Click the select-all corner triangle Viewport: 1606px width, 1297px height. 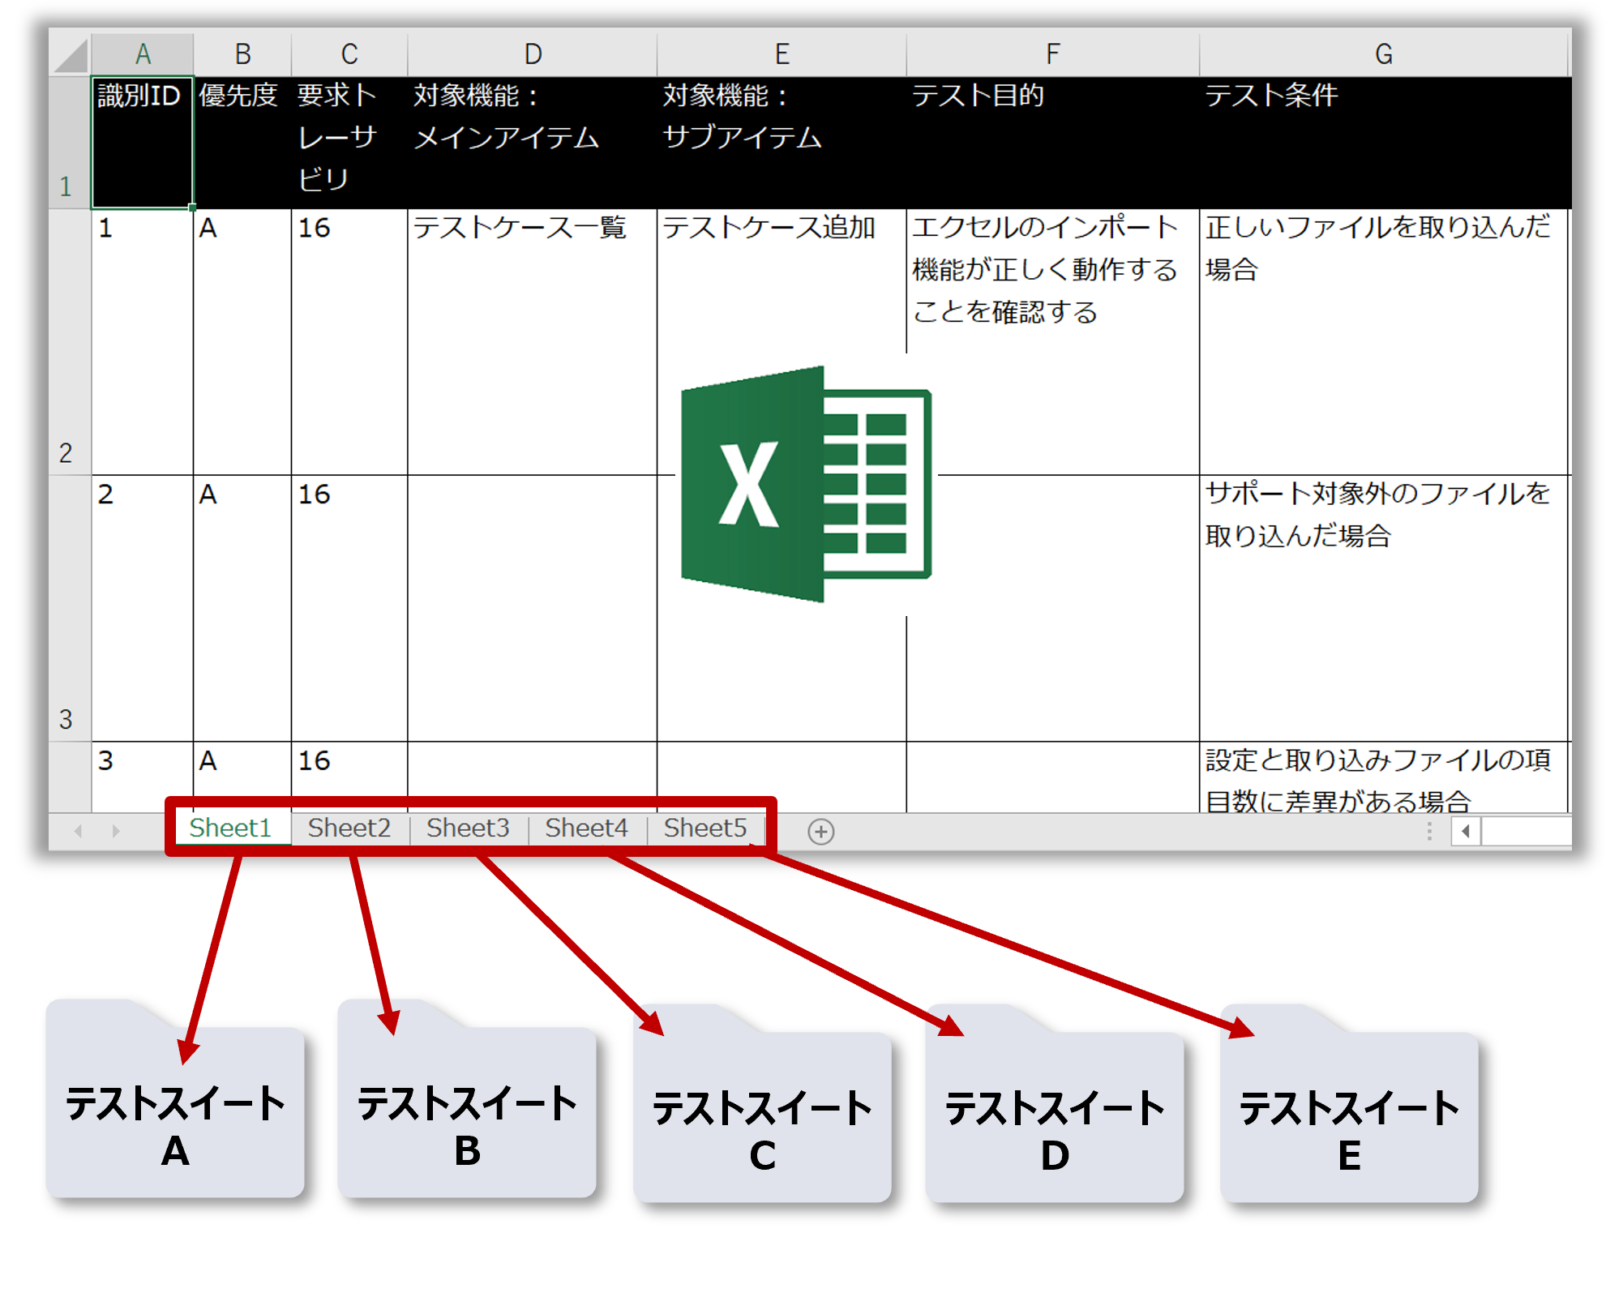point(71,55)
